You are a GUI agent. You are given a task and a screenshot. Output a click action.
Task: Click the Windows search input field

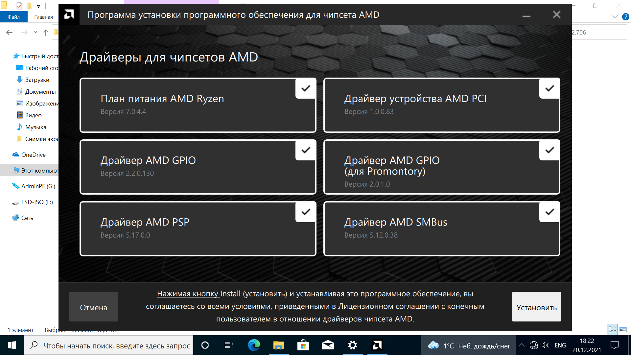tap(117, 345)
